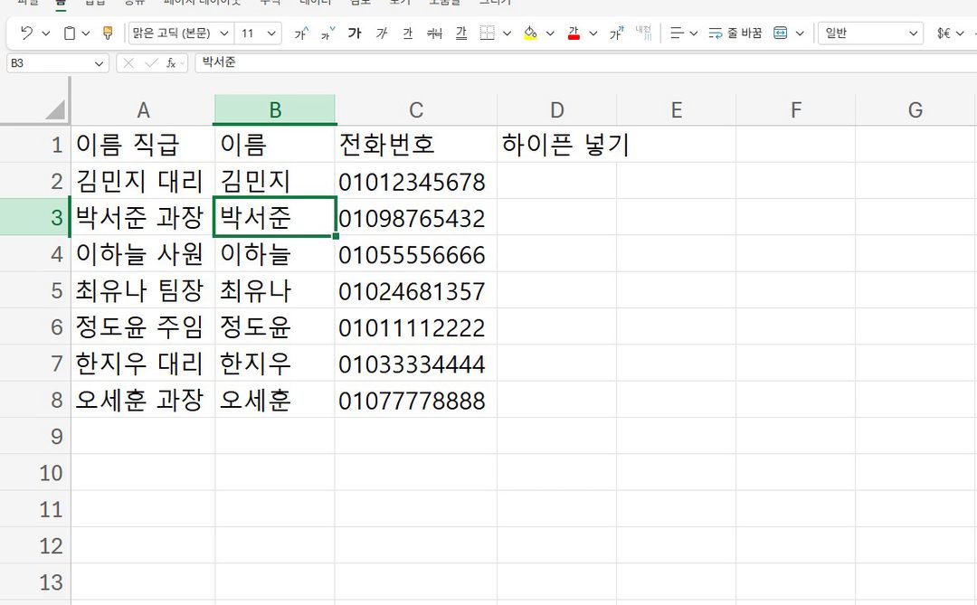The image size is (977, 605).
Task: Toggle underline 가 formatting
Action: coord(407,33)
